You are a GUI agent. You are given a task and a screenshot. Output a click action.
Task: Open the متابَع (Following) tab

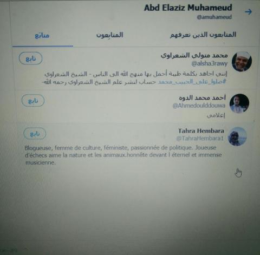point(42,35)
